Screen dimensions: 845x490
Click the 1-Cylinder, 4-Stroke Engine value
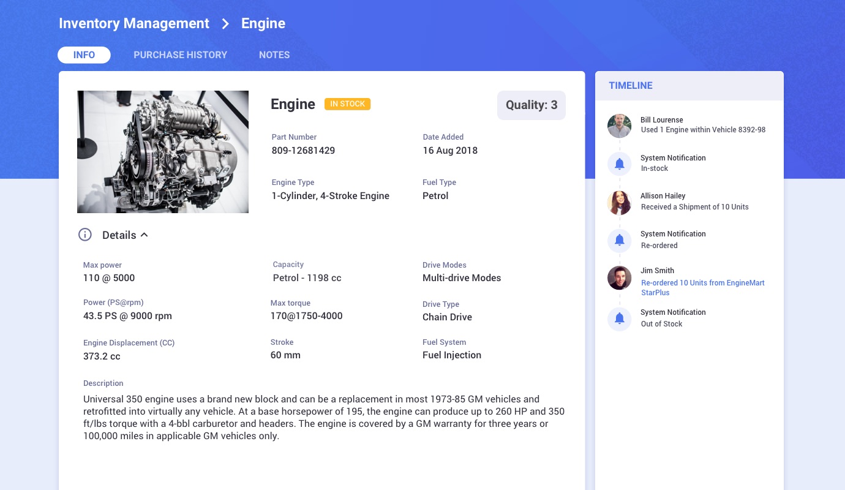click(331, 196)
